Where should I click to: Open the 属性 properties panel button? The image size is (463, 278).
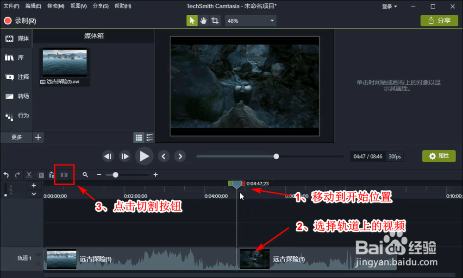pyautogui.click(x=439, y=156)
